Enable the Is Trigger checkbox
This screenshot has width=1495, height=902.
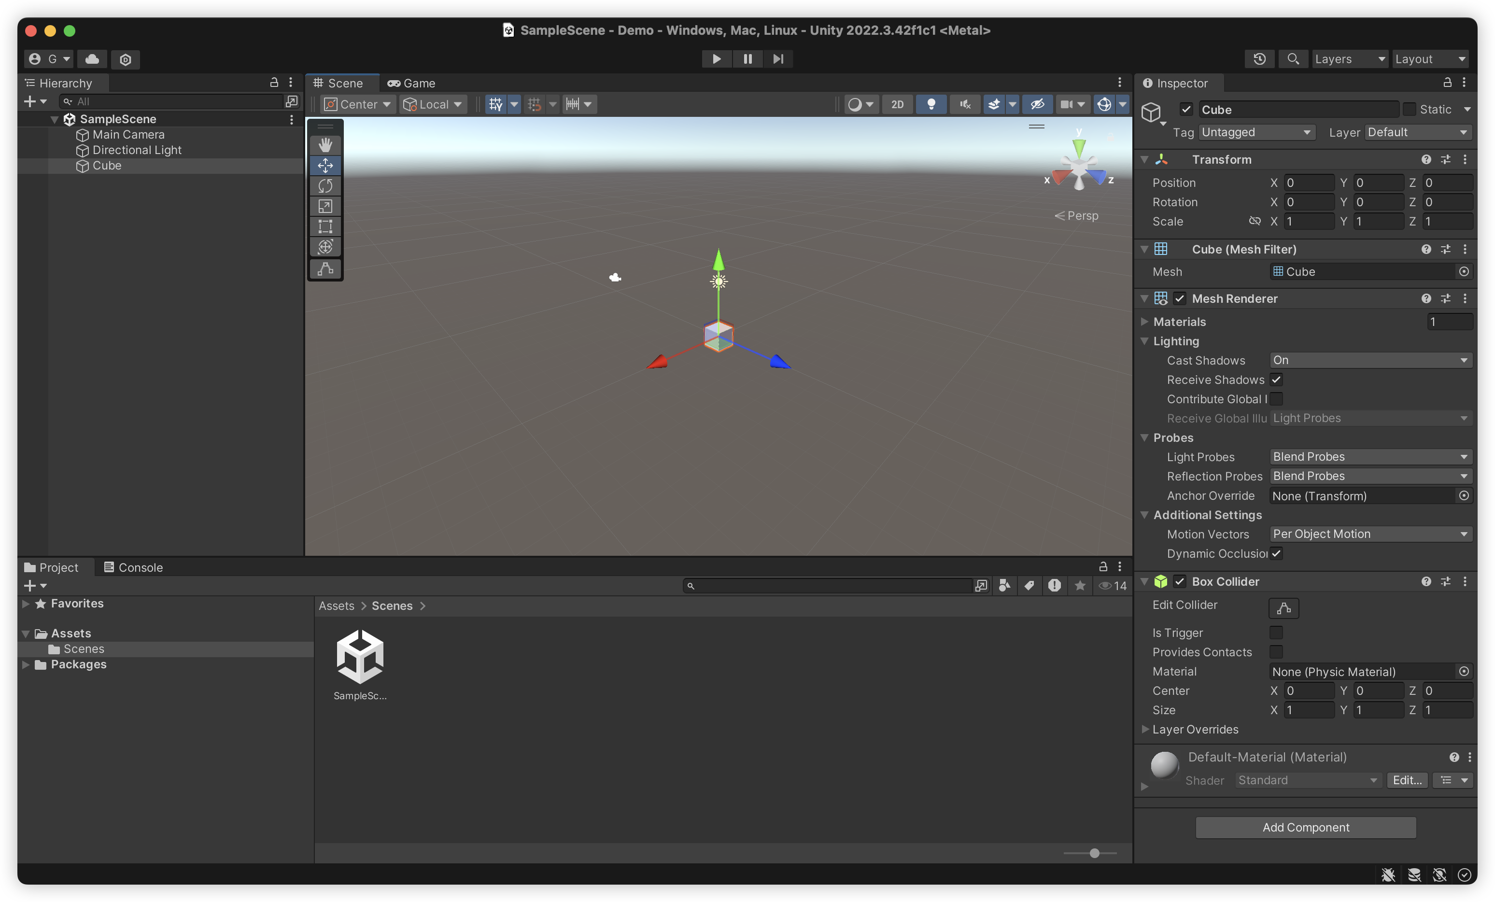click(1276, 633)
